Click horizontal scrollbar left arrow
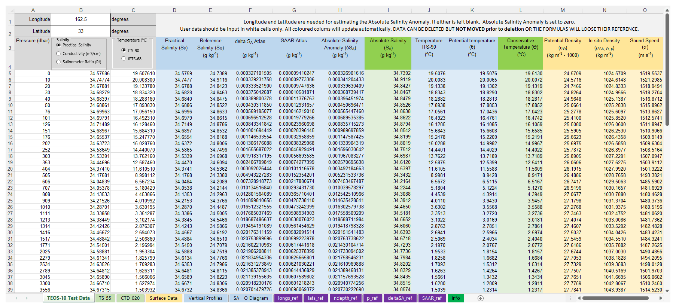Image resolution: width=676 pixels, height=308 pixels. [579, 298]
